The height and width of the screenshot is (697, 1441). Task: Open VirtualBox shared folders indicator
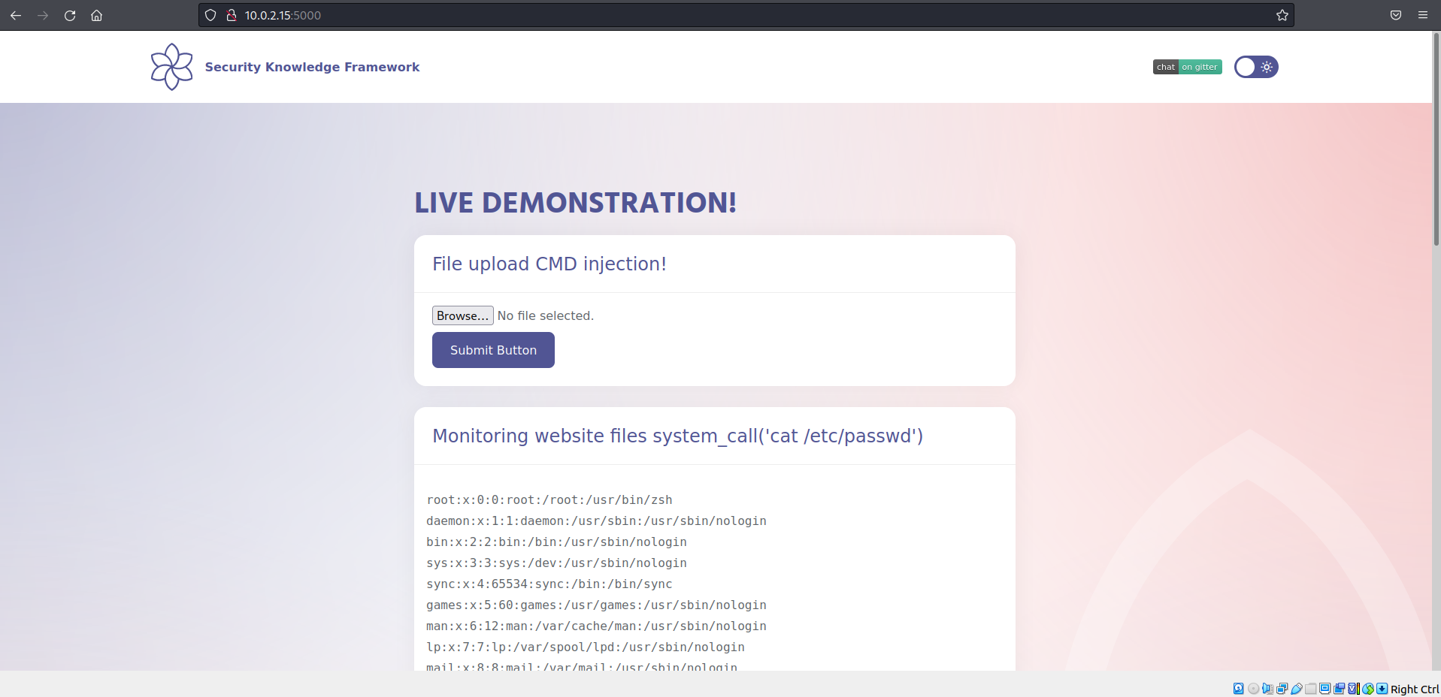coord(1311,689)
